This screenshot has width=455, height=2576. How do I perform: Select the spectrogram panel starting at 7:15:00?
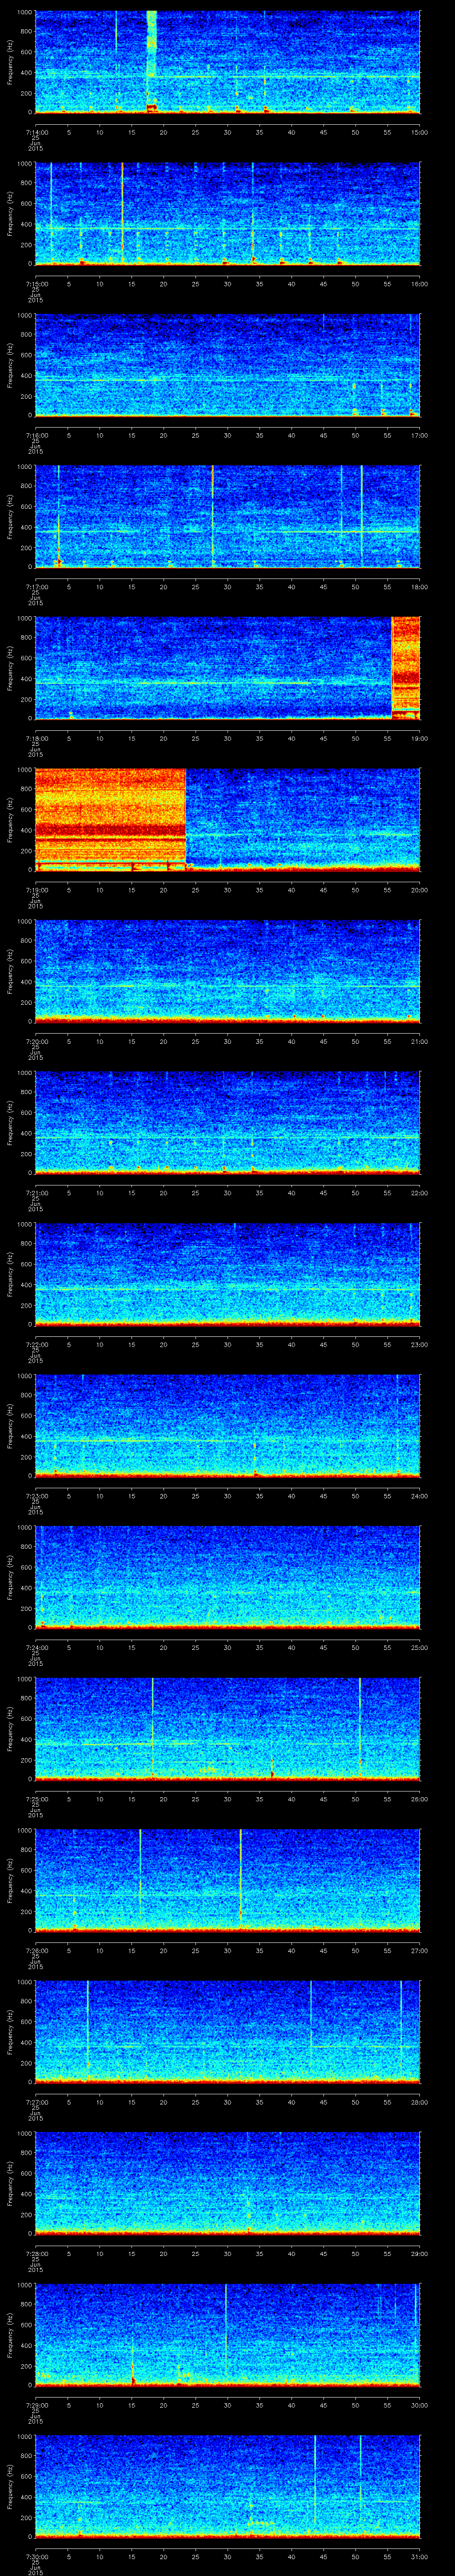(x=227, y=213)
